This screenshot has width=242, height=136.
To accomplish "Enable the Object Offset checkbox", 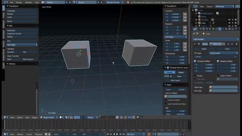I will [218, 76].
